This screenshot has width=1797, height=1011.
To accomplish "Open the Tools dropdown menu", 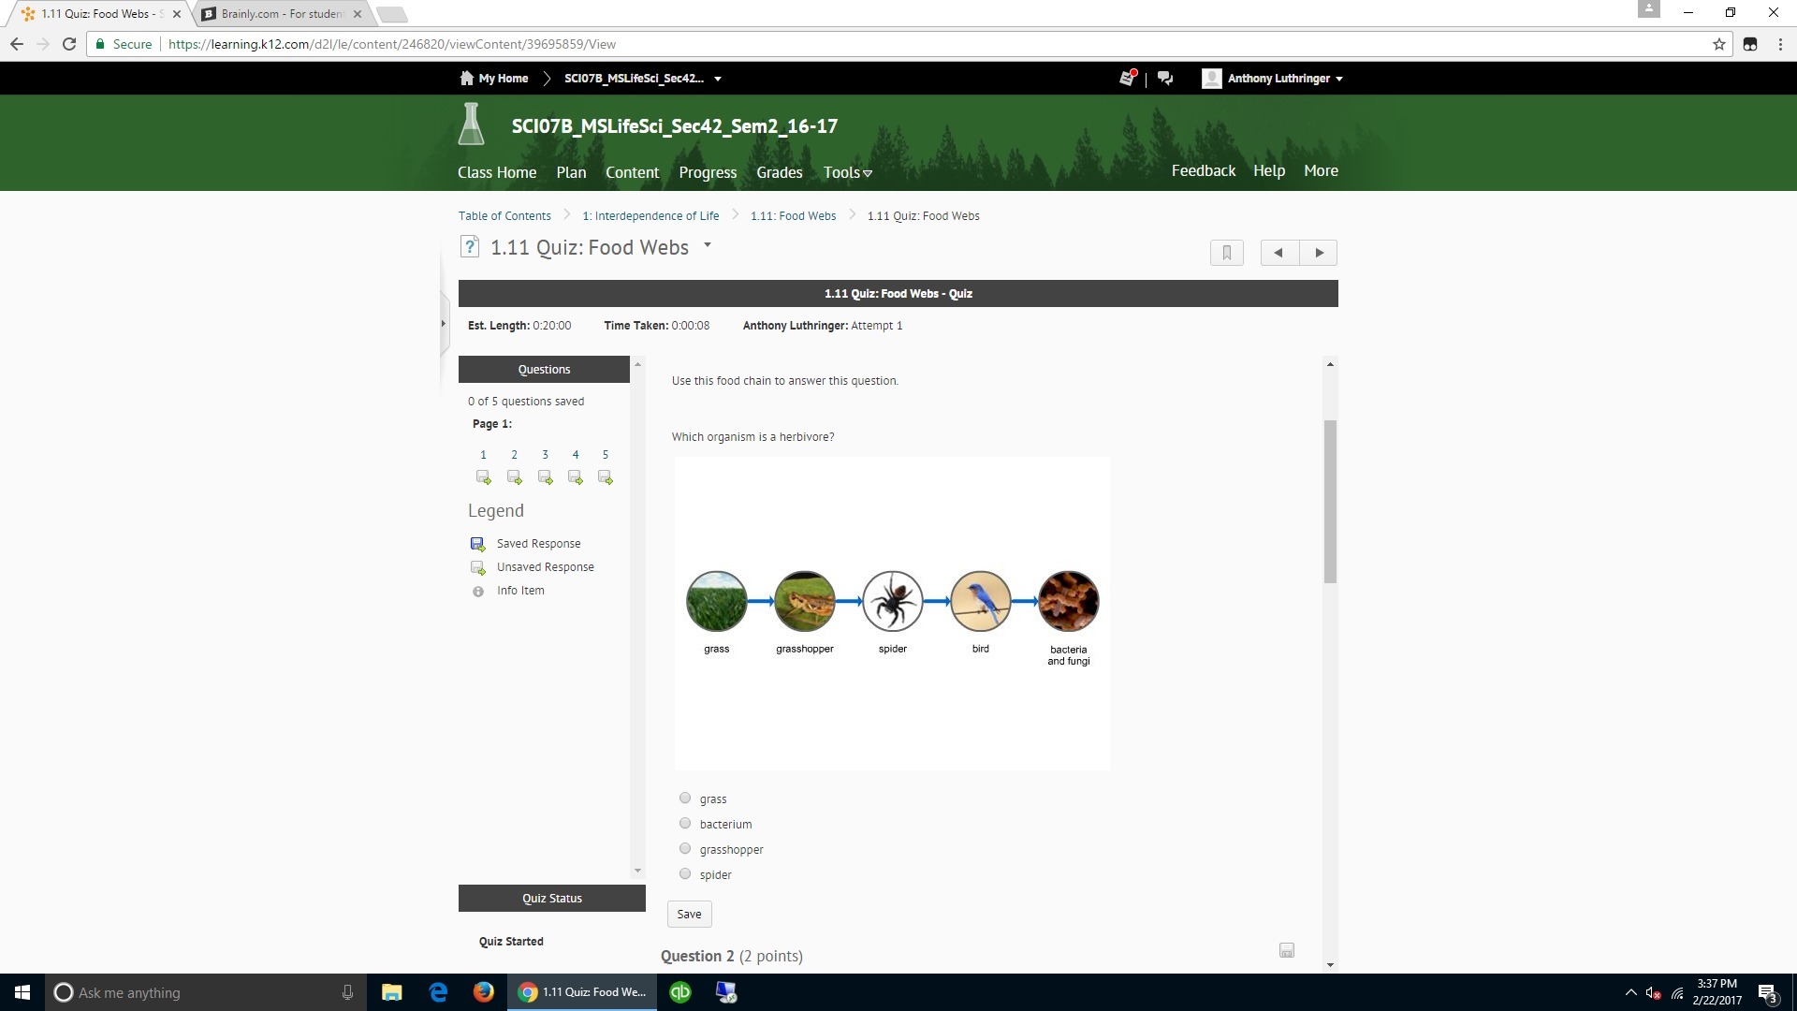I will pyautogui.click(x=847, y=172).
